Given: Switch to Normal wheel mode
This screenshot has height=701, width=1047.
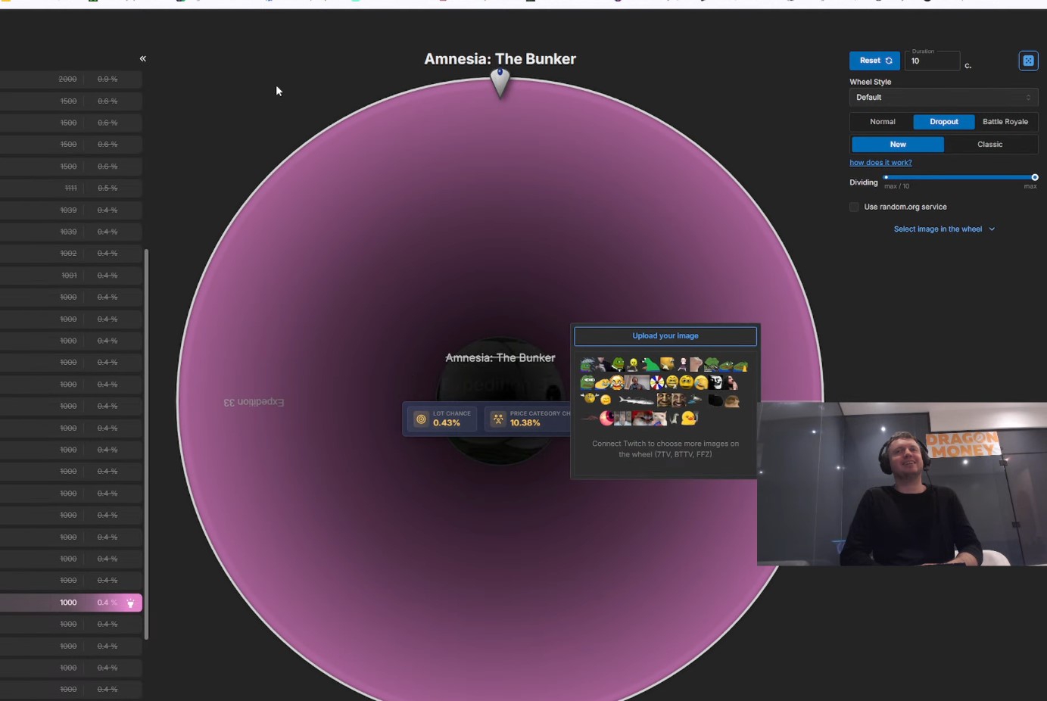Looking at the screenshot, I should (x=883, y=122).
